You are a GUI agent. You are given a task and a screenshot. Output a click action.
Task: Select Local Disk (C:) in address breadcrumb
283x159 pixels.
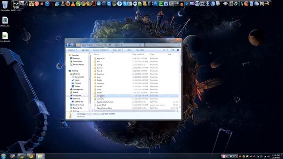(x=88, y=45)
